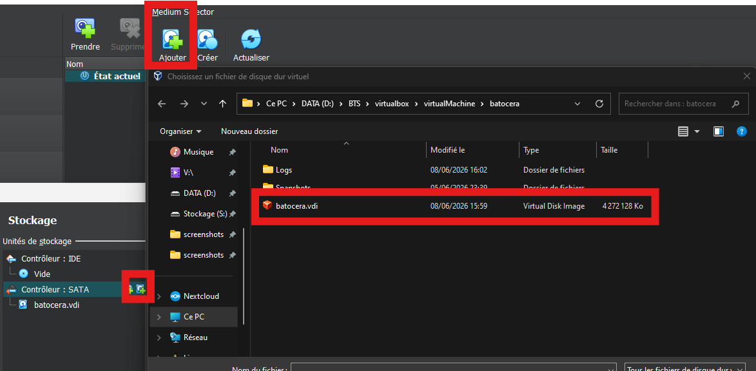Expand the Nextcloud tree node
Viewport: 756px width, 371px height.
coord(159,296)
